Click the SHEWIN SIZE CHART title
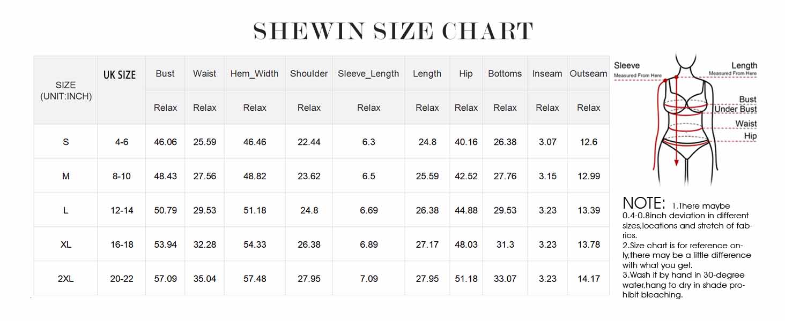The image size is (785, 321). [x=393, y=32]
